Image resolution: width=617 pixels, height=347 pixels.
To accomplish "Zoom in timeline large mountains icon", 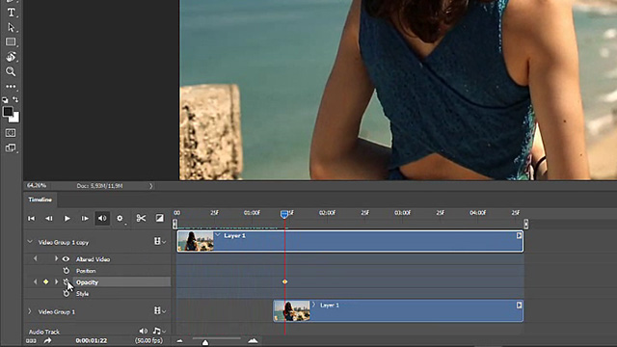I will click(253, 340).
